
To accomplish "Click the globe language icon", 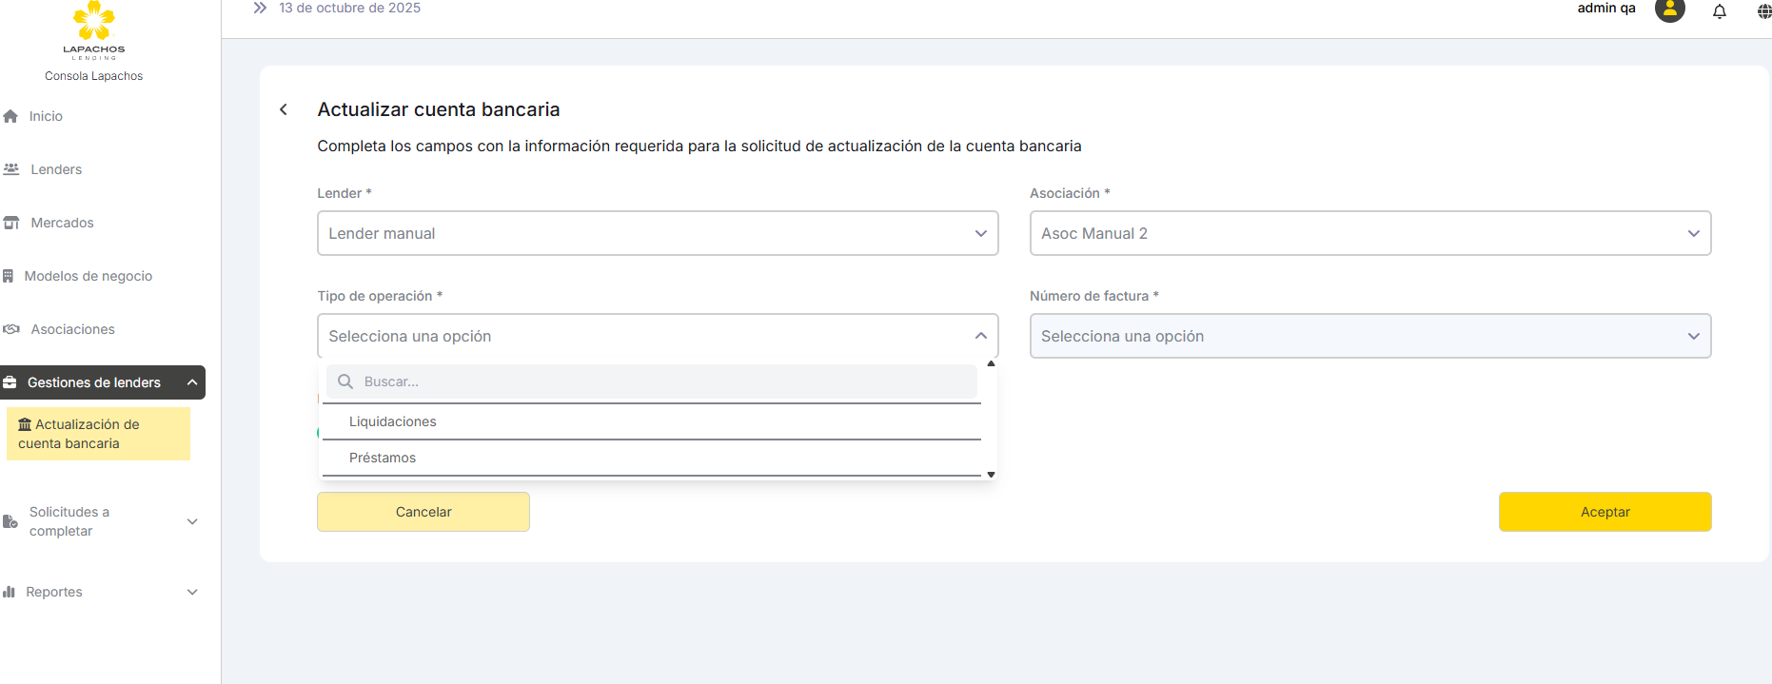I will click(1763, 11).
